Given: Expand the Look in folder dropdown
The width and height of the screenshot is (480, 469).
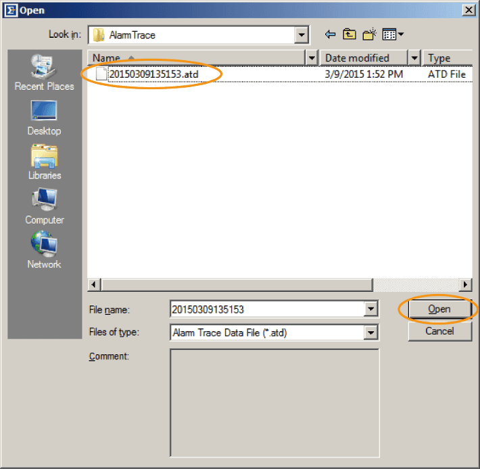Looking at the screenshot, I should (x=302, y=34).
